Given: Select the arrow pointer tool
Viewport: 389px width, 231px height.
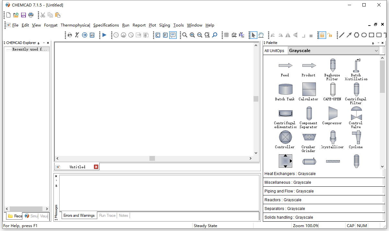Looking at the screenshot, I should coord(253,35).
